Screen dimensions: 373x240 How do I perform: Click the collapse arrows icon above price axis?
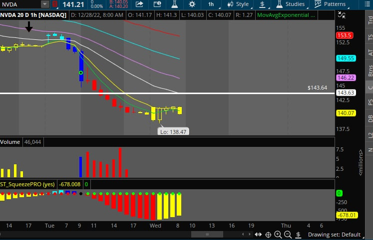coord(342,15)
